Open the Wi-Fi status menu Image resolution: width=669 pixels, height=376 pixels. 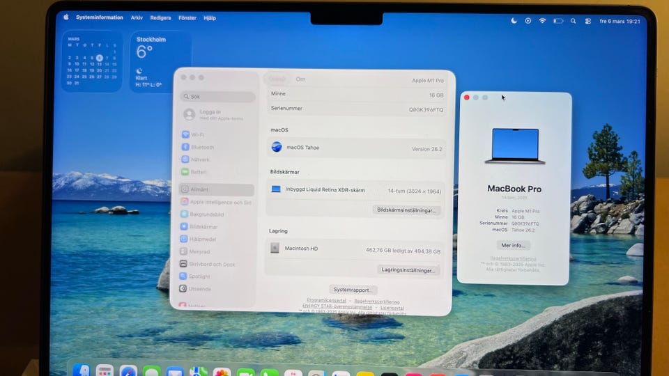point(542,20)
